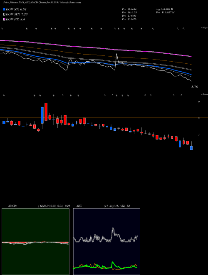Click the blue DOW ST legend swatch

[x=5, y=10]
